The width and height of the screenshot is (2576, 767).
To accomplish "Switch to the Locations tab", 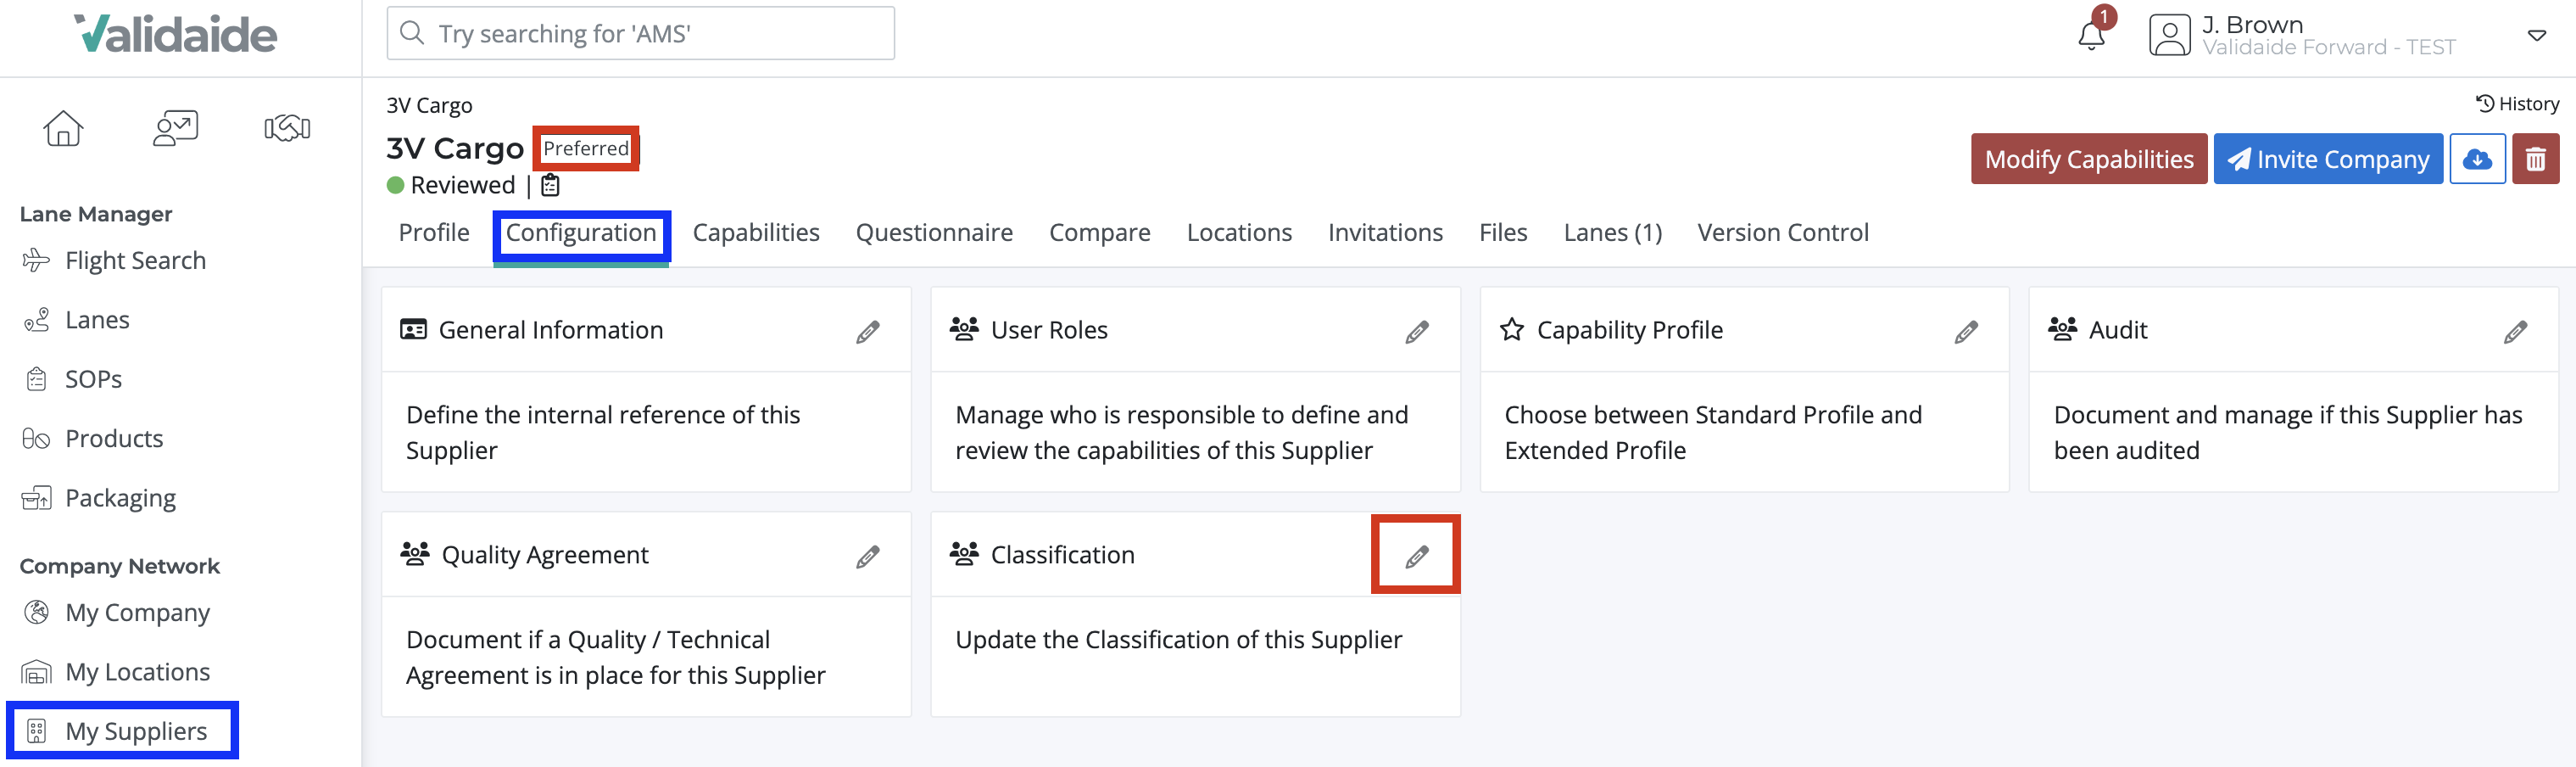I will [1239, 233].
